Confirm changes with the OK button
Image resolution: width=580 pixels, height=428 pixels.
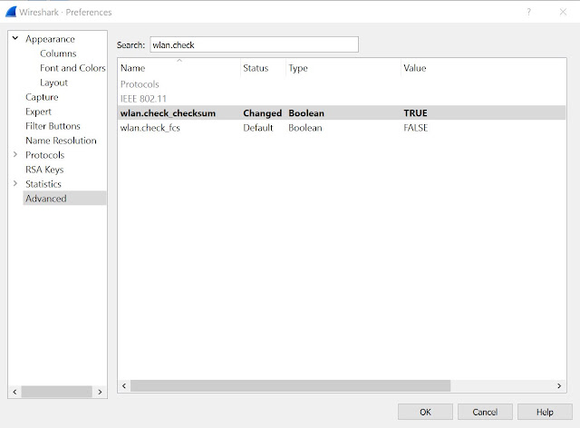click(x=425, y=412)
